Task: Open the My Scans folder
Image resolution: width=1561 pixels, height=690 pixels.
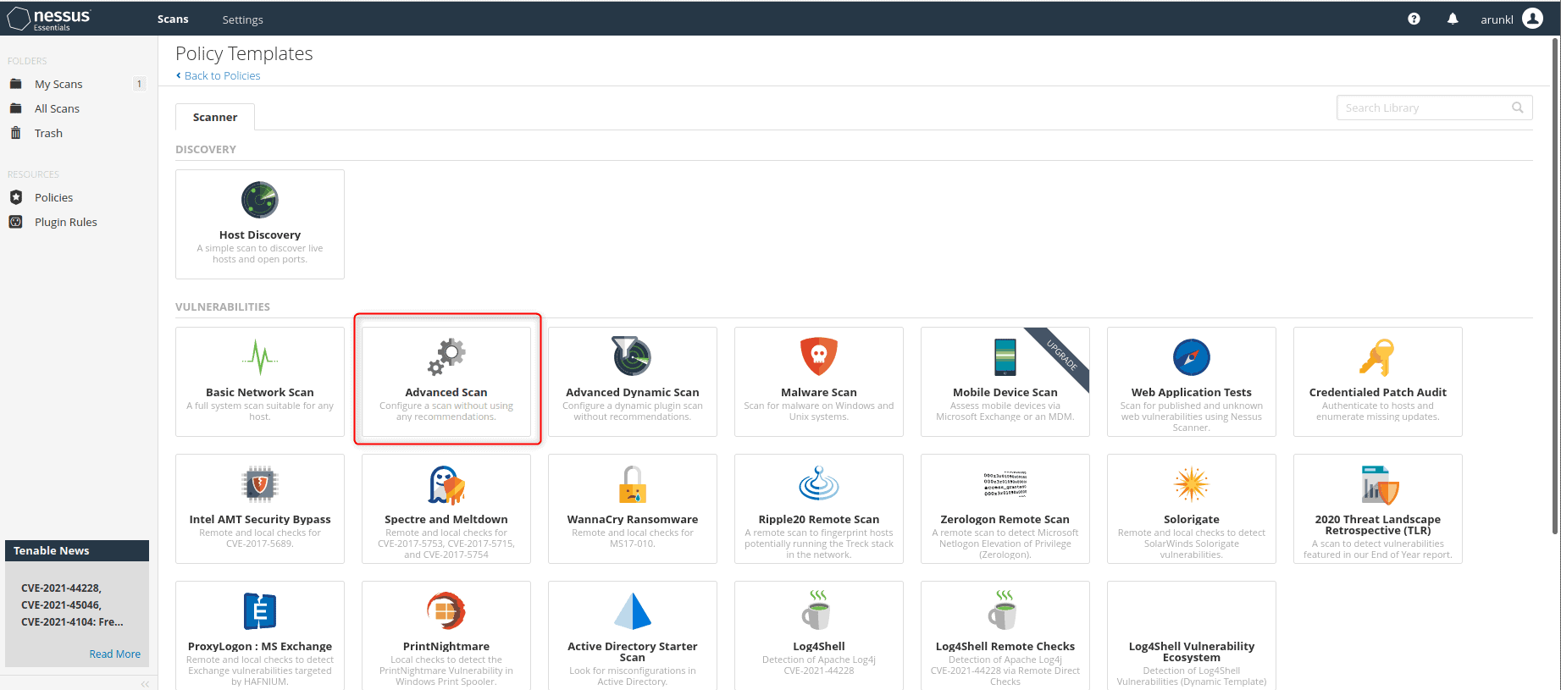Action: (x=58, y=84)
